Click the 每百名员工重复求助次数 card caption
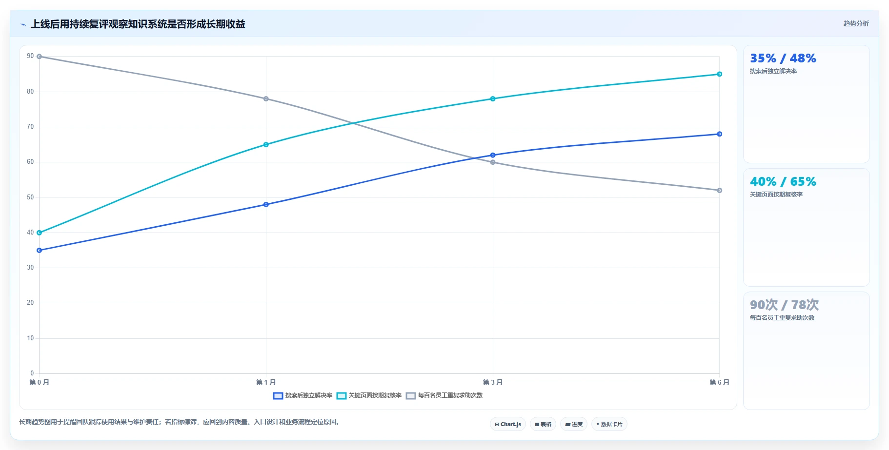This screenshot has width=889, height=450. click(782, 318)
